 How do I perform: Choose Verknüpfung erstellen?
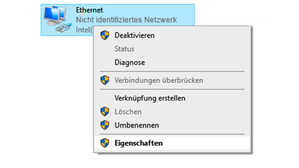[150, 98]
